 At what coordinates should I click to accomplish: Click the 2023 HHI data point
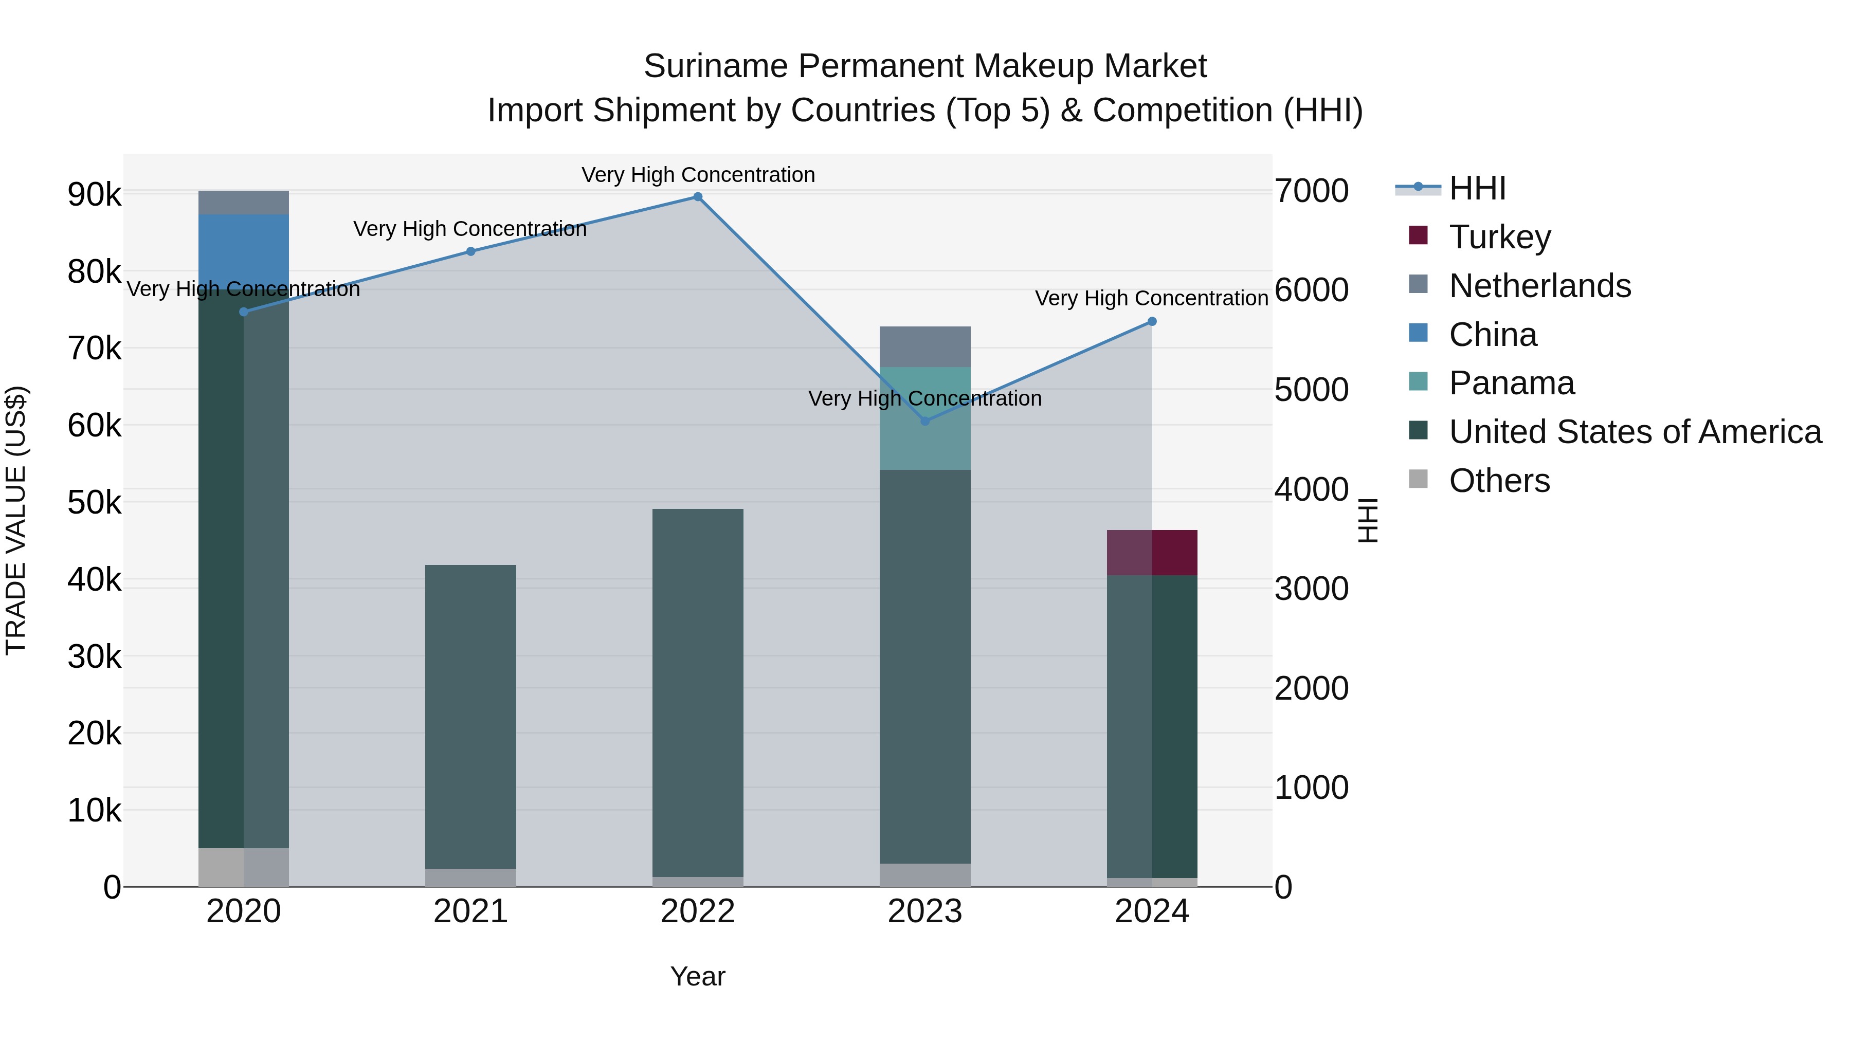click(925, 421)
